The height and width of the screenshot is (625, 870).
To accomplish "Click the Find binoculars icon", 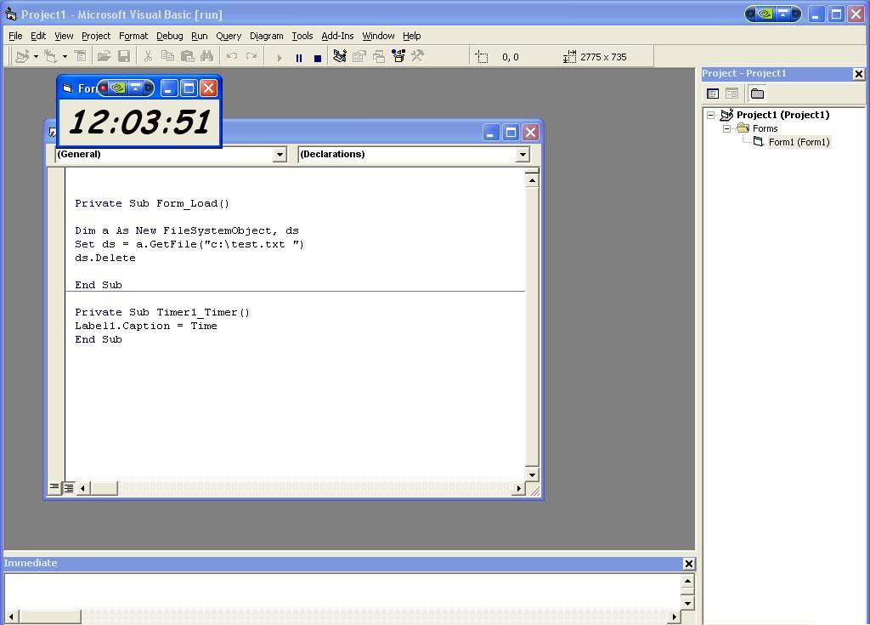I will tap(207, 56).
